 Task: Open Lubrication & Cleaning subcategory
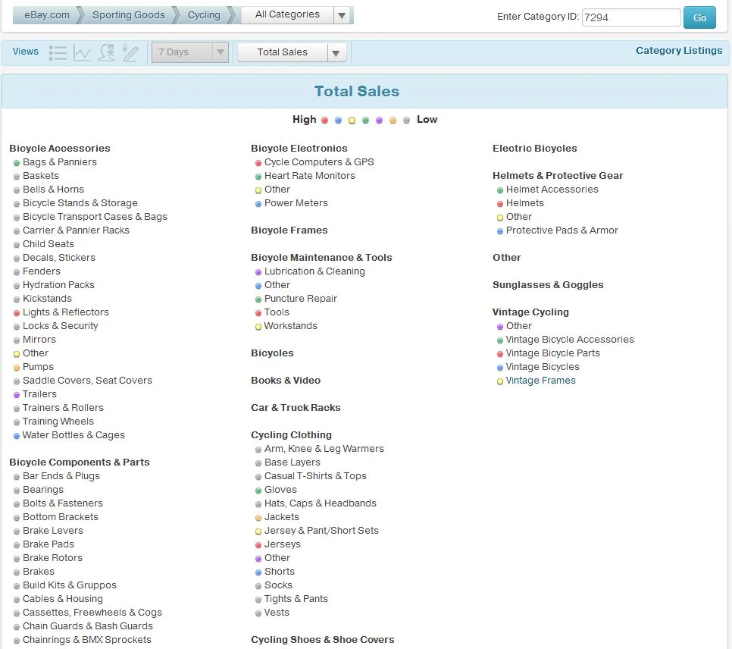[314, 271]
